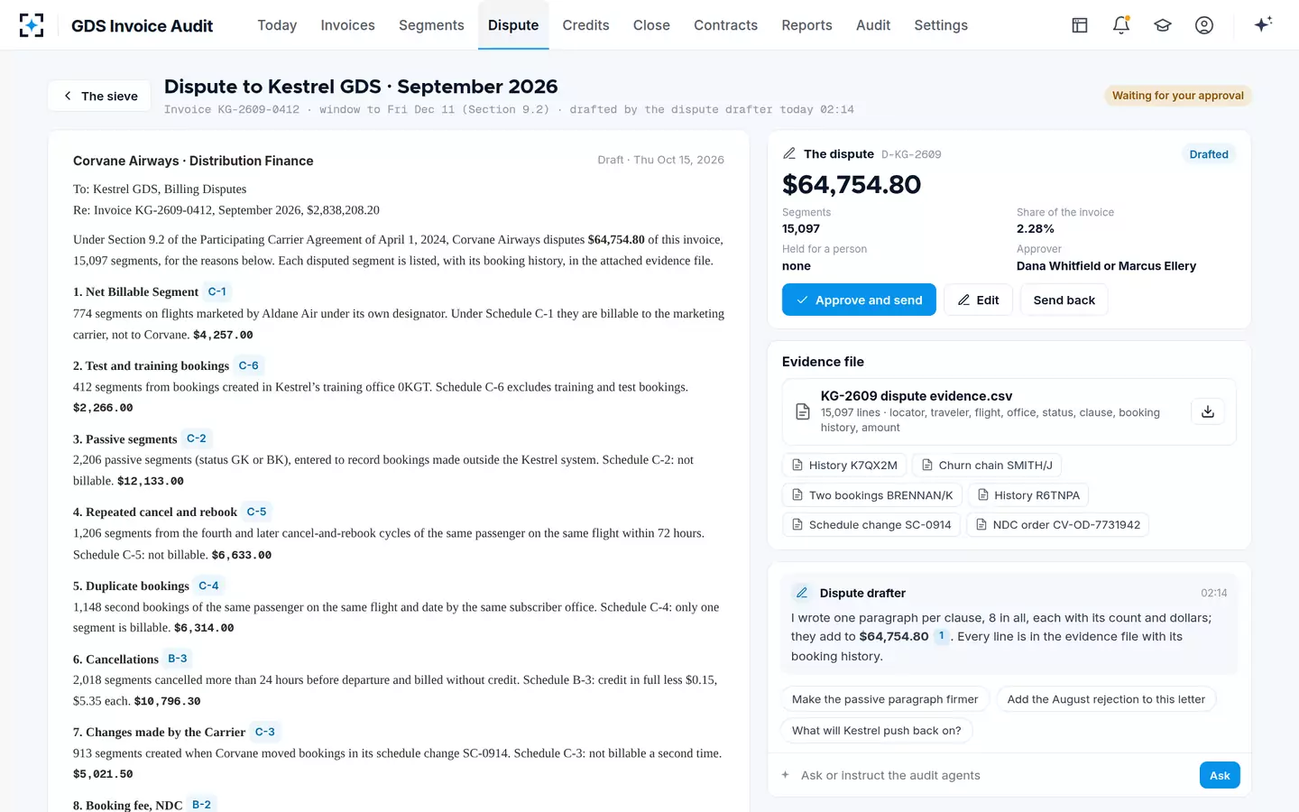Open clause tag B-3

tap(178, 659)
